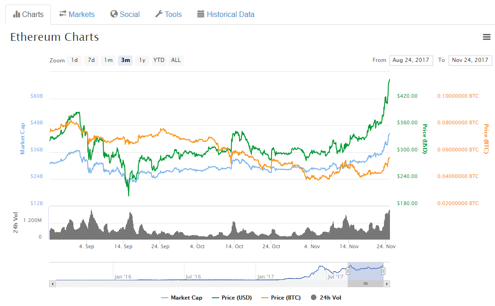Click the To date field
Viewport: 495px width, 306px height.
coord(470,60)
